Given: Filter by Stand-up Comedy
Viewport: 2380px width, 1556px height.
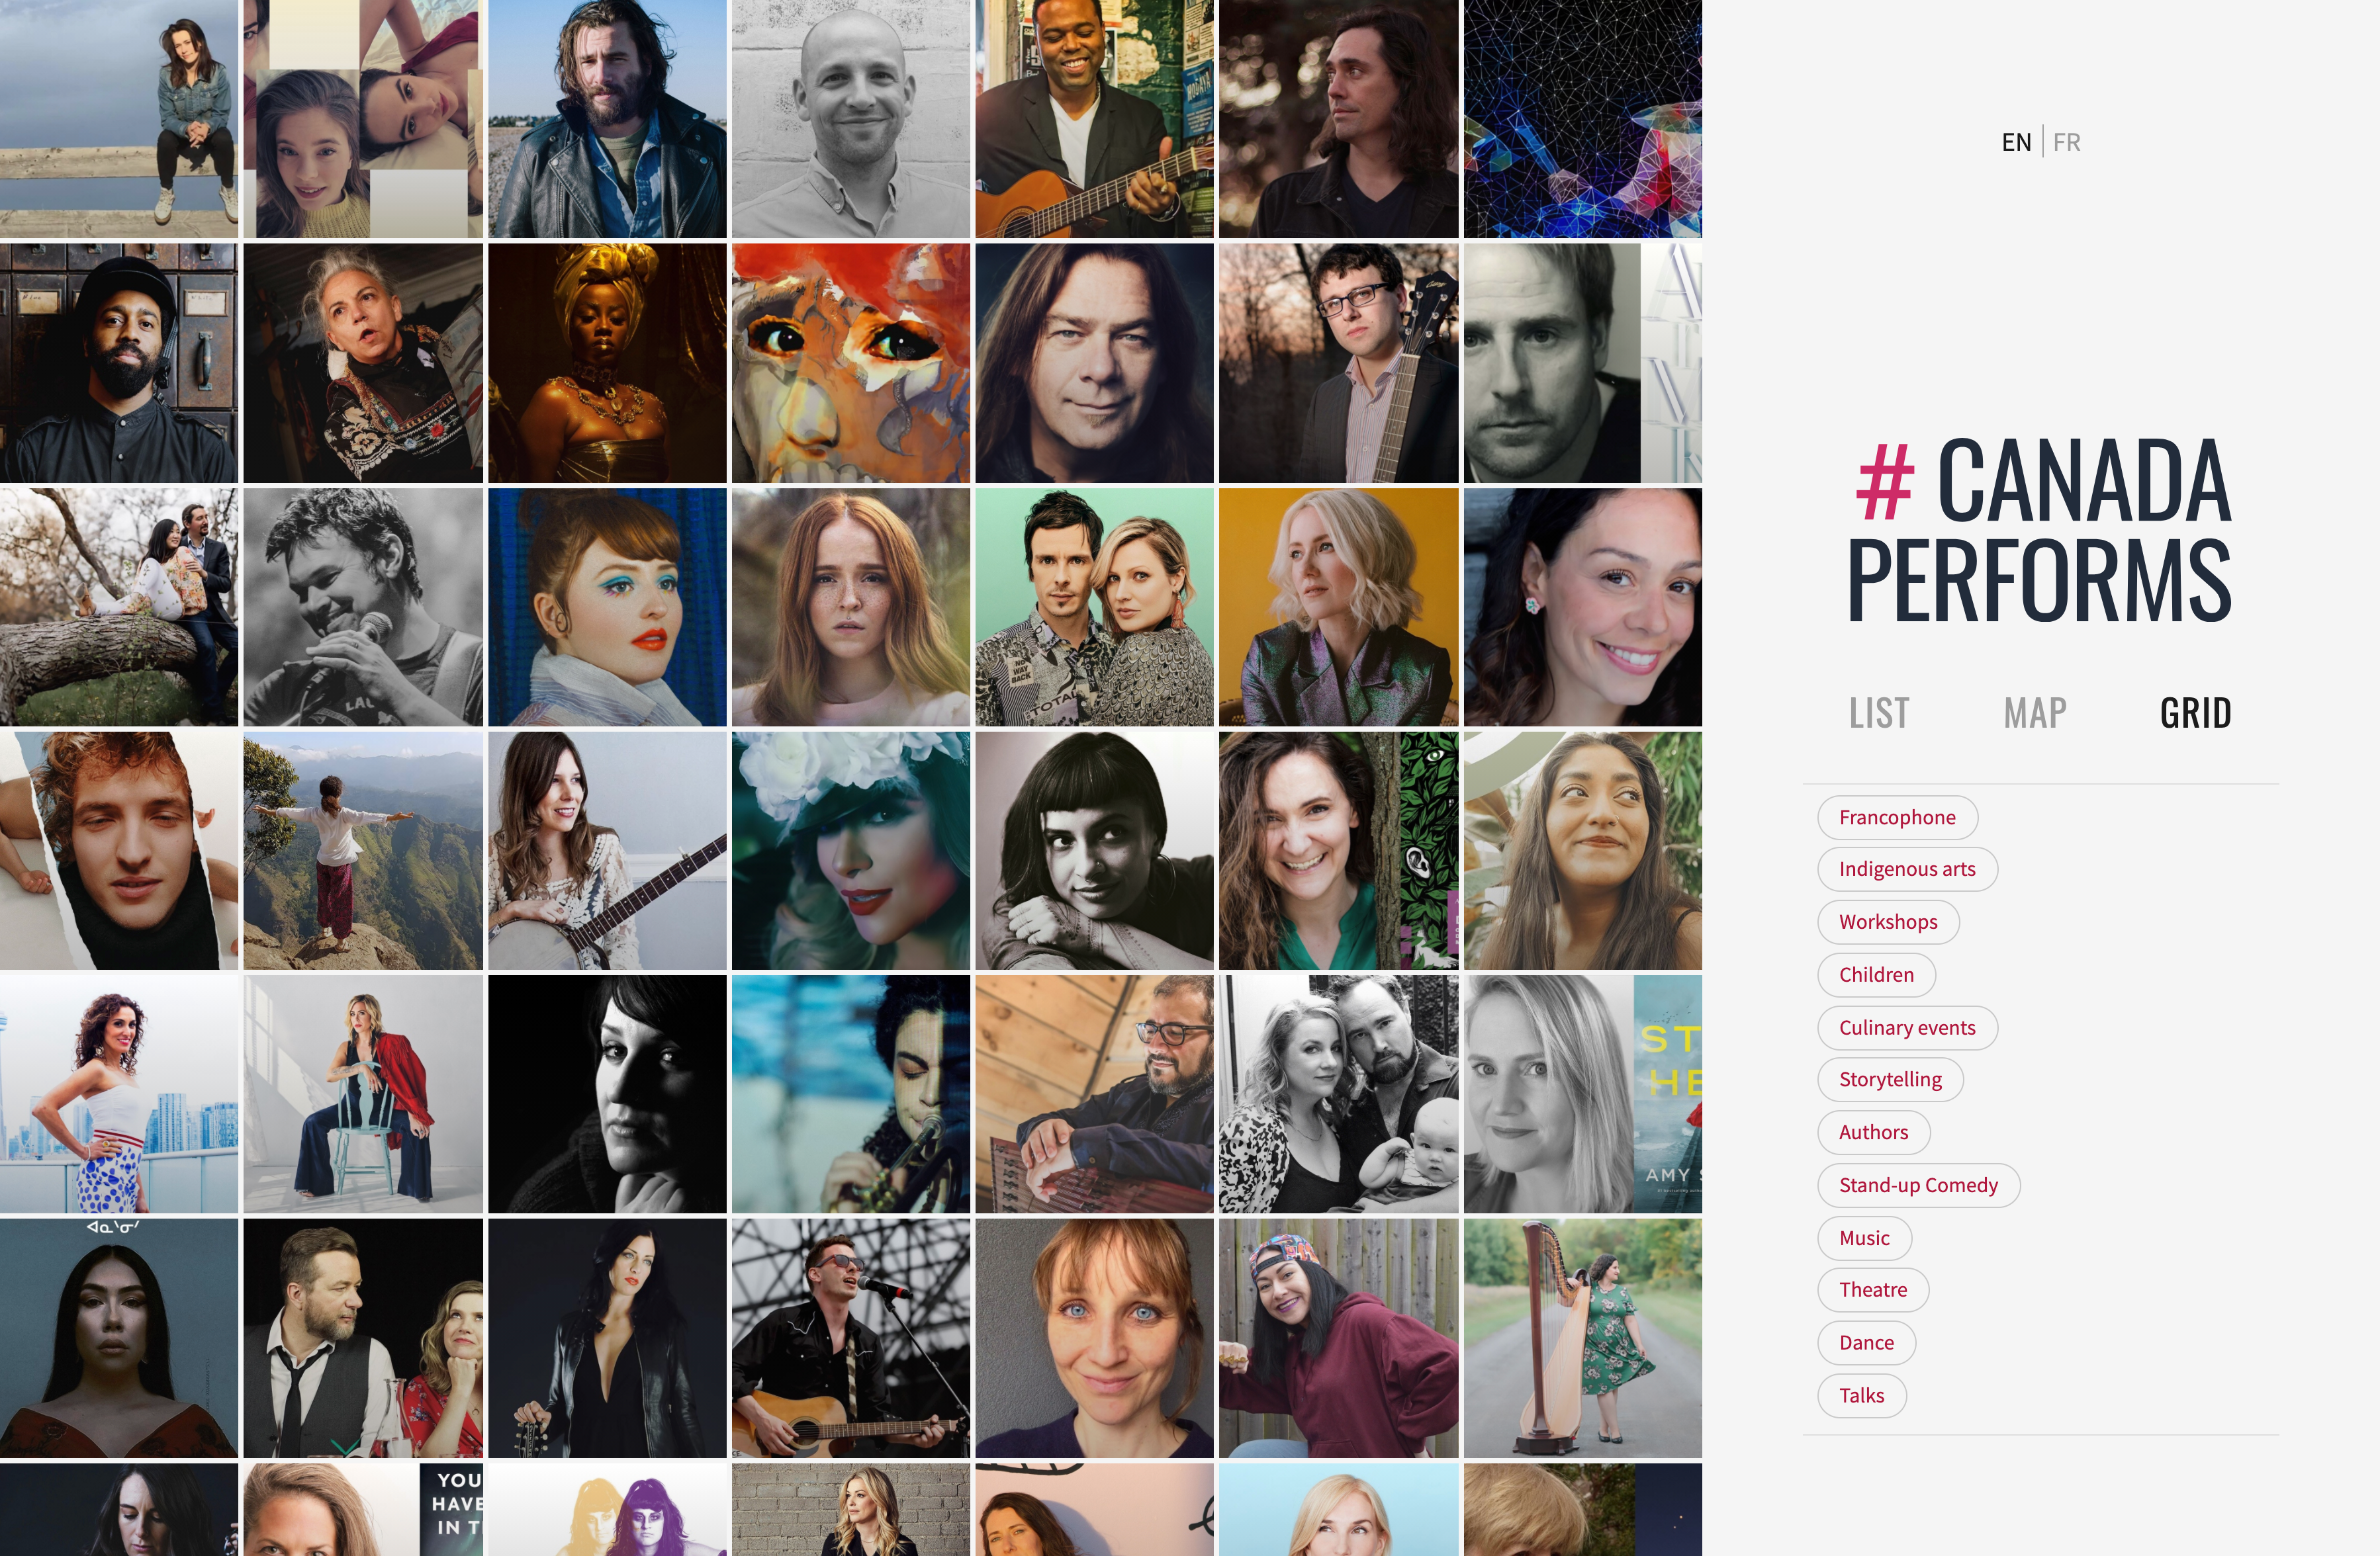Looking at the screenshot, I should 1918,1186.
